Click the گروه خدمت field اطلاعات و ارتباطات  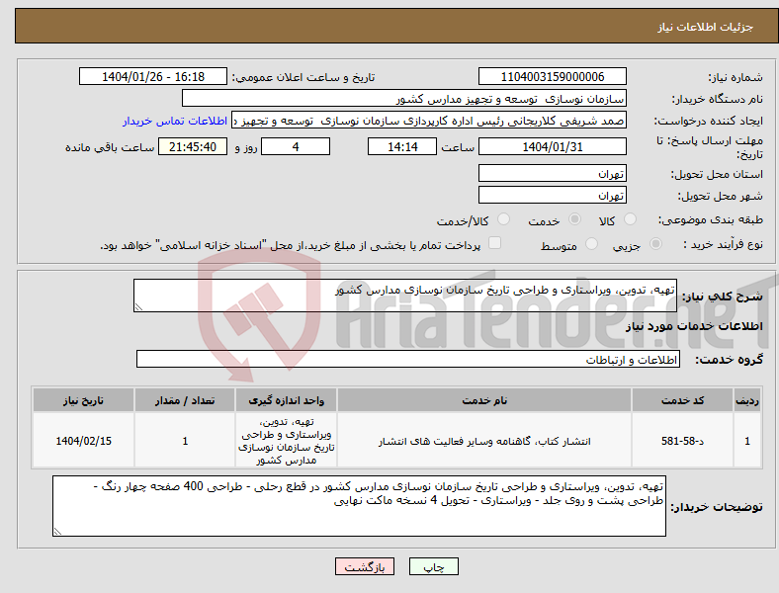(x=408, y=359)
